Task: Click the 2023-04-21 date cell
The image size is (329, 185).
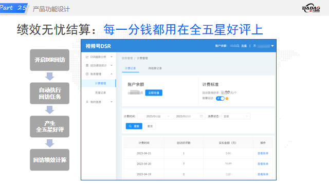Action: [x=144, y=153]
